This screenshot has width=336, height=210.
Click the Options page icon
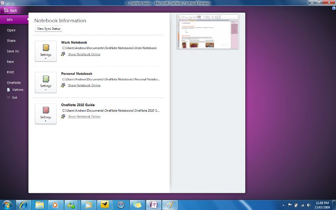[8, 90]
